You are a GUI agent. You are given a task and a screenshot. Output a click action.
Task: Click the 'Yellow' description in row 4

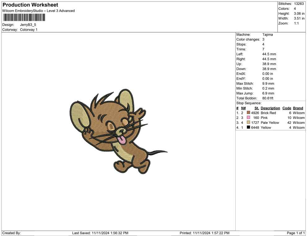(x=266, y=128)
